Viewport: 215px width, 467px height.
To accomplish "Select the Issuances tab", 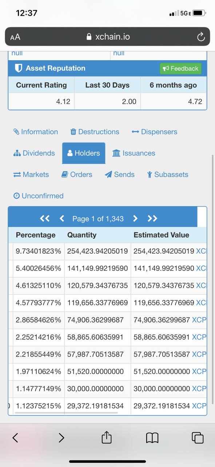I will pos(134,153).
